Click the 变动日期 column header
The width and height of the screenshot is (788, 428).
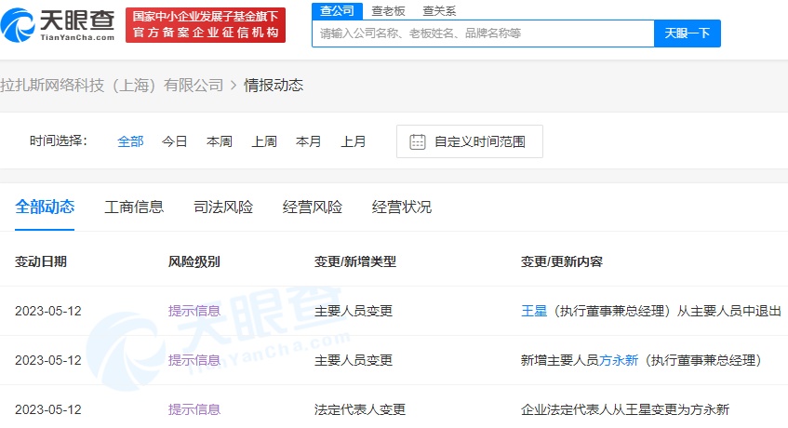41,261
